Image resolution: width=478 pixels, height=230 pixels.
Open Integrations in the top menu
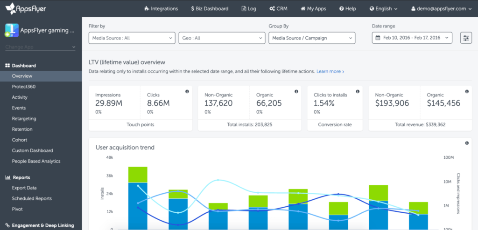point(161,9)
